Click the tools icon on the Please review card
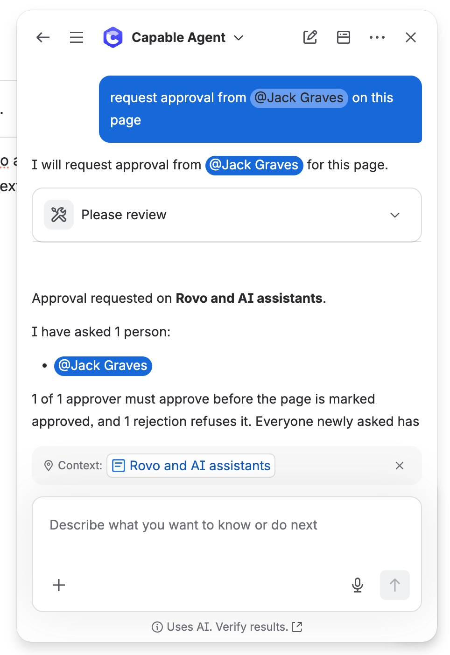This screenshot has height=655, width=450. (x=59, y=215)
